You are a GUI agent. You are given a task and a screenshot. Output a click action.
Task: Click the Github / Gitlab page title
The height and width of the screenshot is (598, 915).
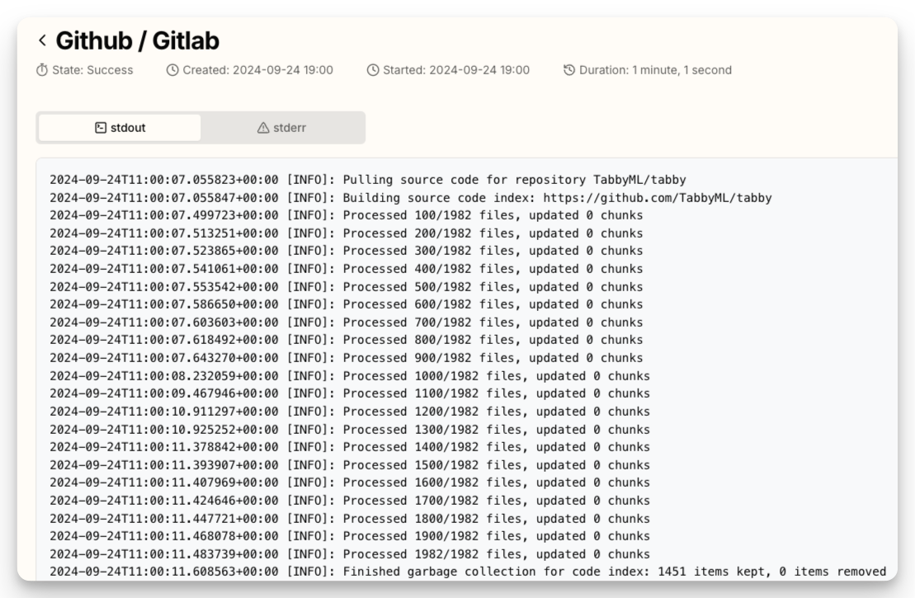(136, 40)
